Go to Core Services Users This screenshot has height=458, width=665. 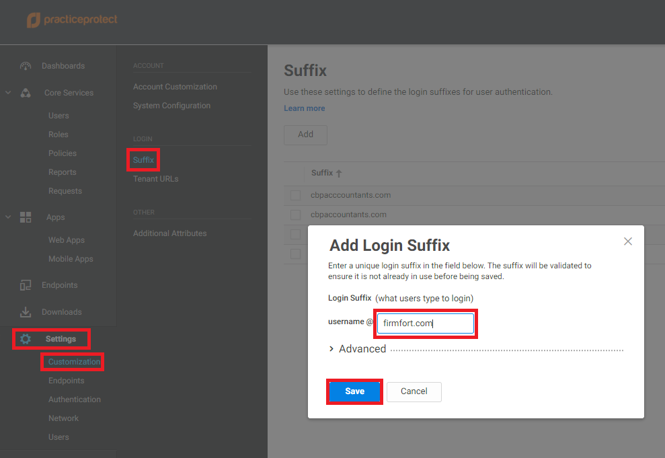[x=58, y=116]
